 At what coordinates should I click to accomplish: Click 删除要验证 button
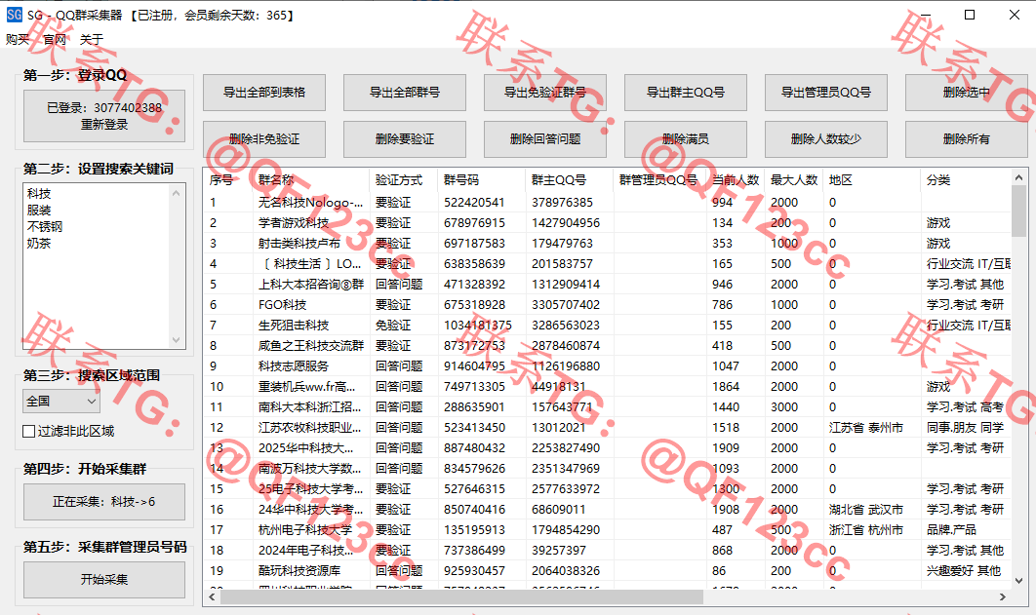click(x=405, y=139)
